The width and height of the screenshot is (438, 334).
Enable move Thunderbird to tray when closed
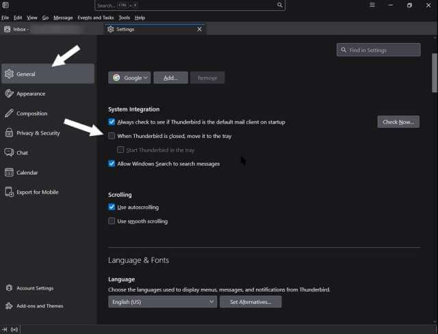112,136
